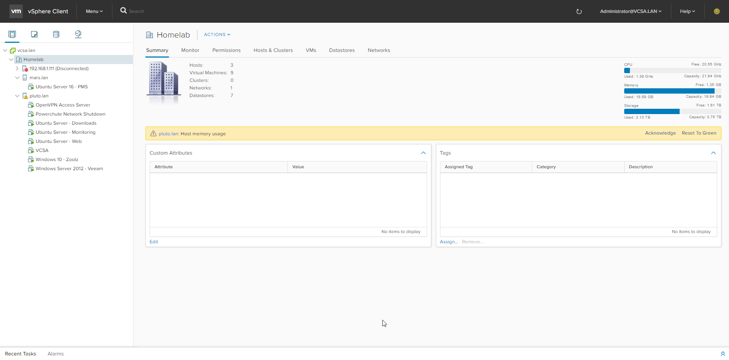The height and width of the screenshot is (360, 729).
Task: Click vSphere Client title
Action: click(x=48, y=11)
